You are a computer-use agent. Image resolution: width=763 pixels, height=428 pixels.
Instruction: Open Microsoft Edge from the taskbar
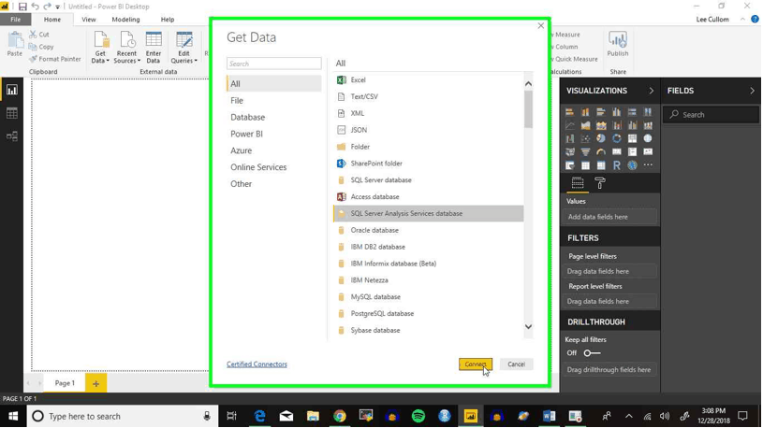click(260, 416)
